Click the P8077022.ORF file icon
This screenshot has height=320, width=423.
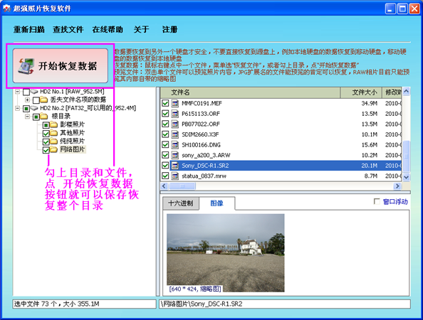click(175, 124)
